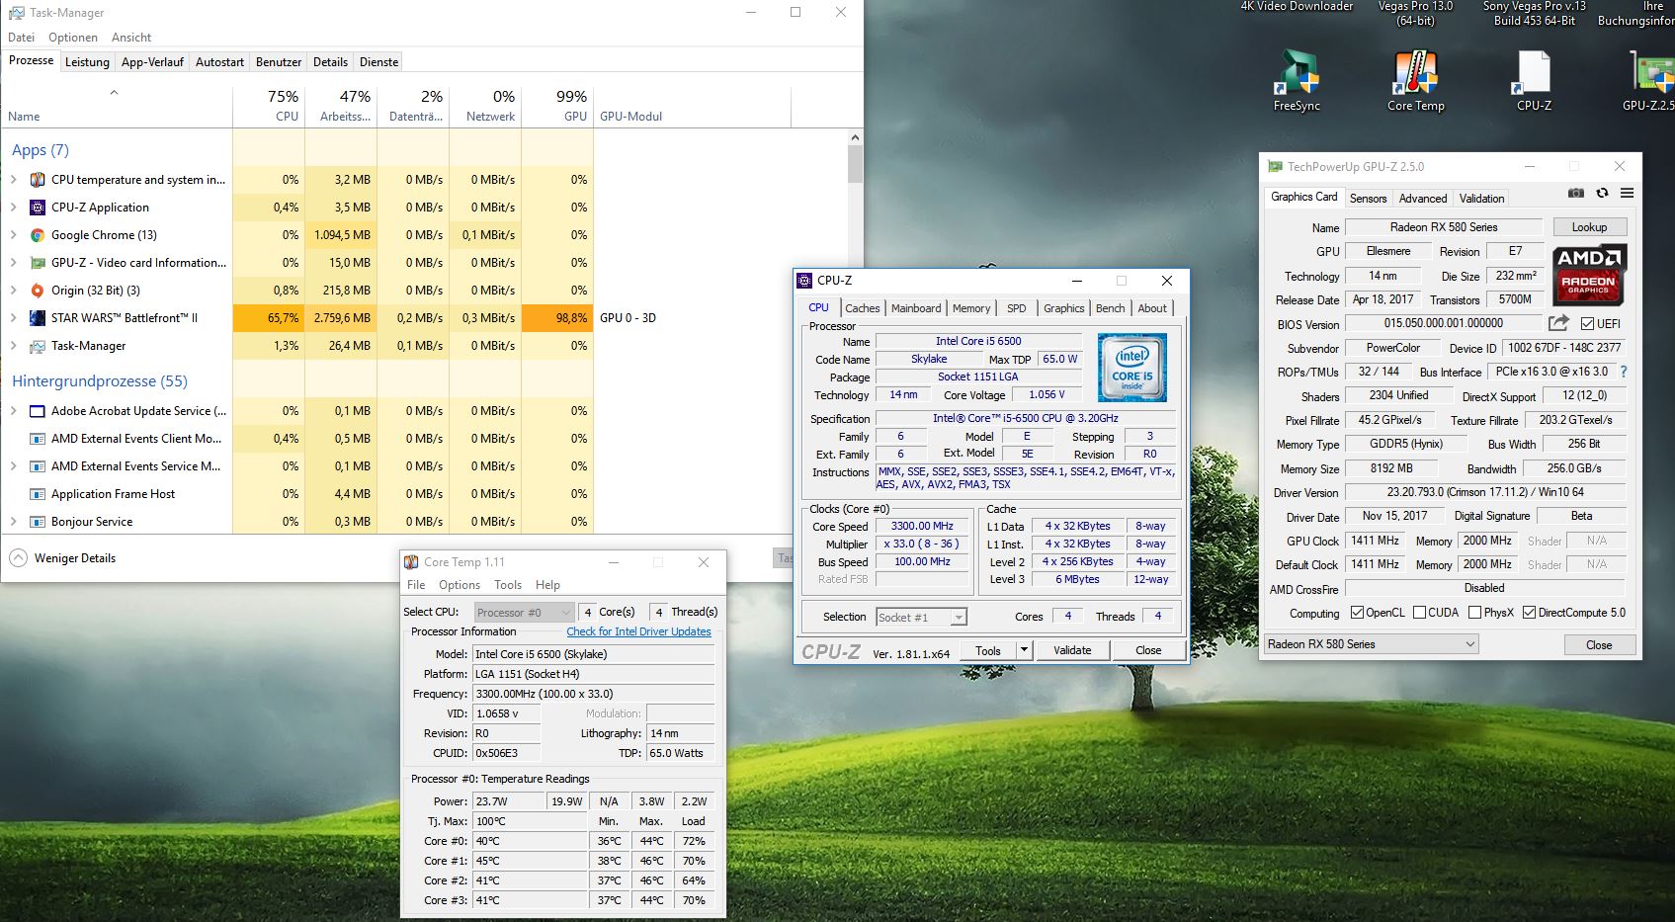The image size is (1675, 922).
Task: Click the CPU temperature process icon
Action: (x=38, y=180)
